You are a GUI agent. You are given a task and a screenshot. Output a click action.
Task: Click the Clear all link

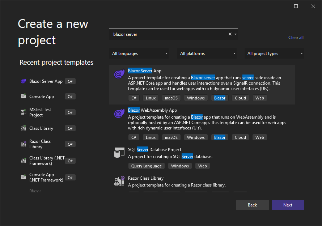pos(296,38)
